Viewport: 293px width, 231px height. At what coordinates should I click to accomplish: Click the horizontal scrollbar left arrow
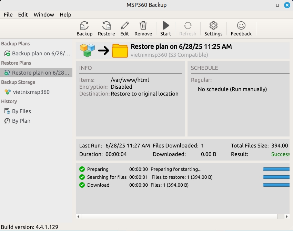(x=78, y=217)
